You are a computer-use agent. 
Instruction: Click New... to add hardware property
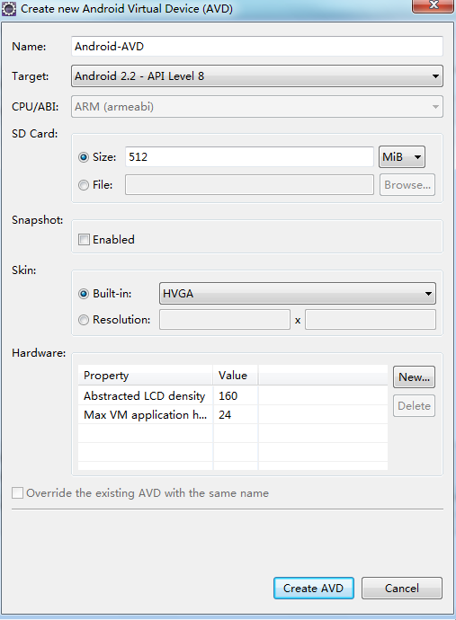[x=414, y=377]
